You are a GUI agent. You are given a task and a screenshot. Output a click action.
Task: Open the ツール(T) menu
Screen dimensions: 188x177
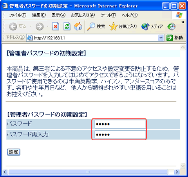tap(108, 15)
